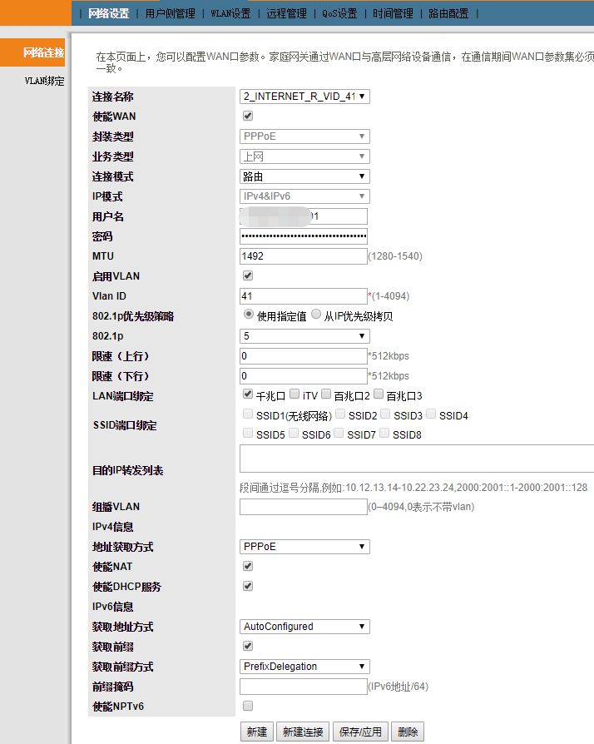
Task: Switch to the 用户侧管理 tab
Action: [170, 13]
